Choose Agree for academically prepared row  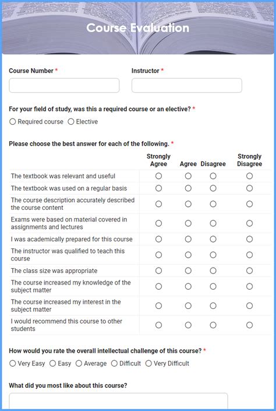[x=188, y=239]
